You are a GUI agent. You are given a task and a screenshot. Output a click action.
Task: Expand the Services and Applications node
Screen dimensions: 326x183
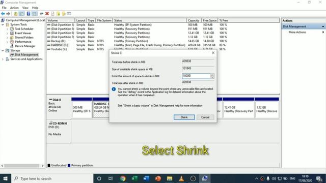pos(3,59)
